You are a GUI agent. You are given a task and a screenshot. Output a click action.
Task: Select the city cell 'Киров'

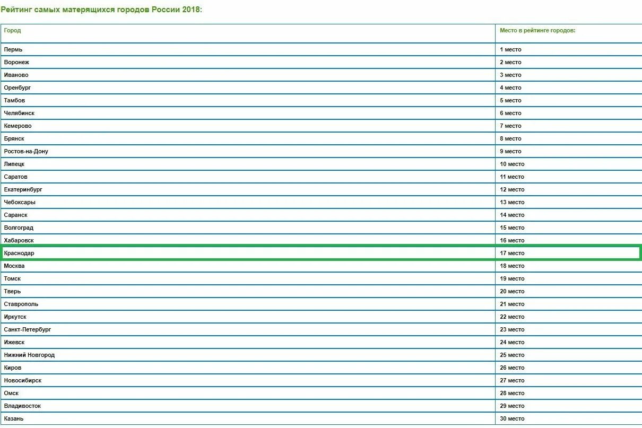tap(248, 368)
